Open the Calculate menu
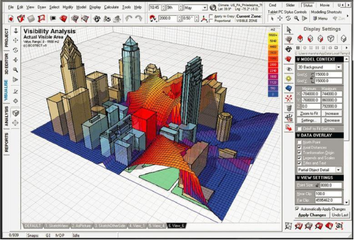The height and width of the screenshot is (240, 354). click(112, 7)
